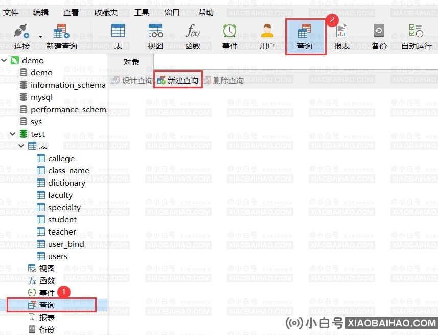This screenshot has width=438, height=335.
Task: Click the mysql database cylinder icon
Action: pyautogui.click(x=24, y=97)
